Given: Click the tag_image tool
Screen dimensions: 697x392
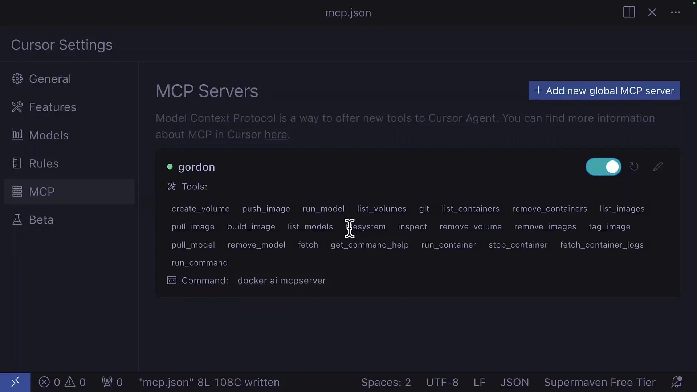Looking at the screenshot, I should [x=610, y=226].
